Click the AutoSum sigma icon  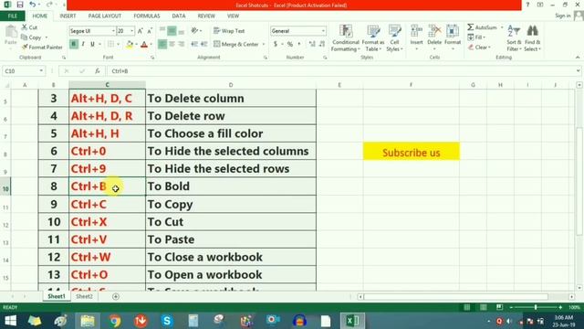point(471,27)
